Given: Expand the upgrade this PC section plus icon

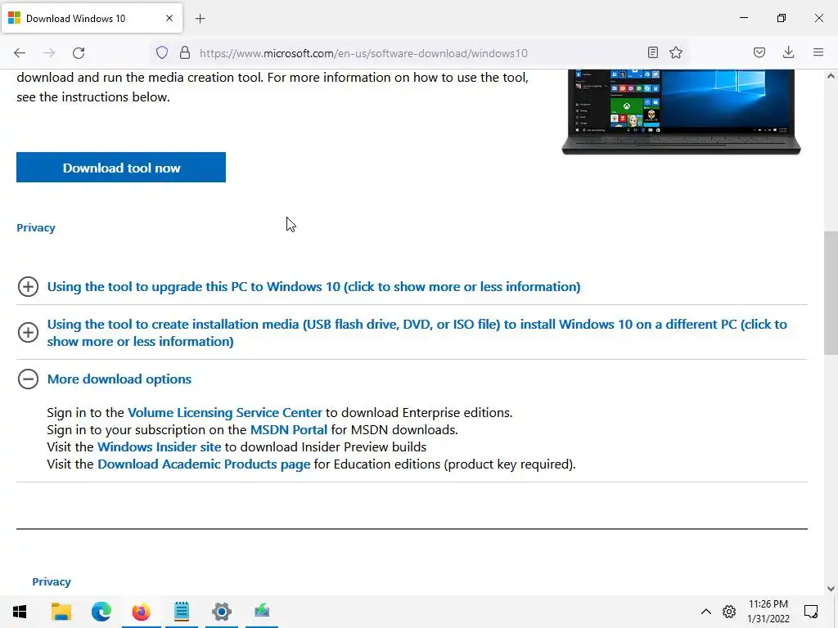Looking at the screenshot, I should [x=29, y=287].
